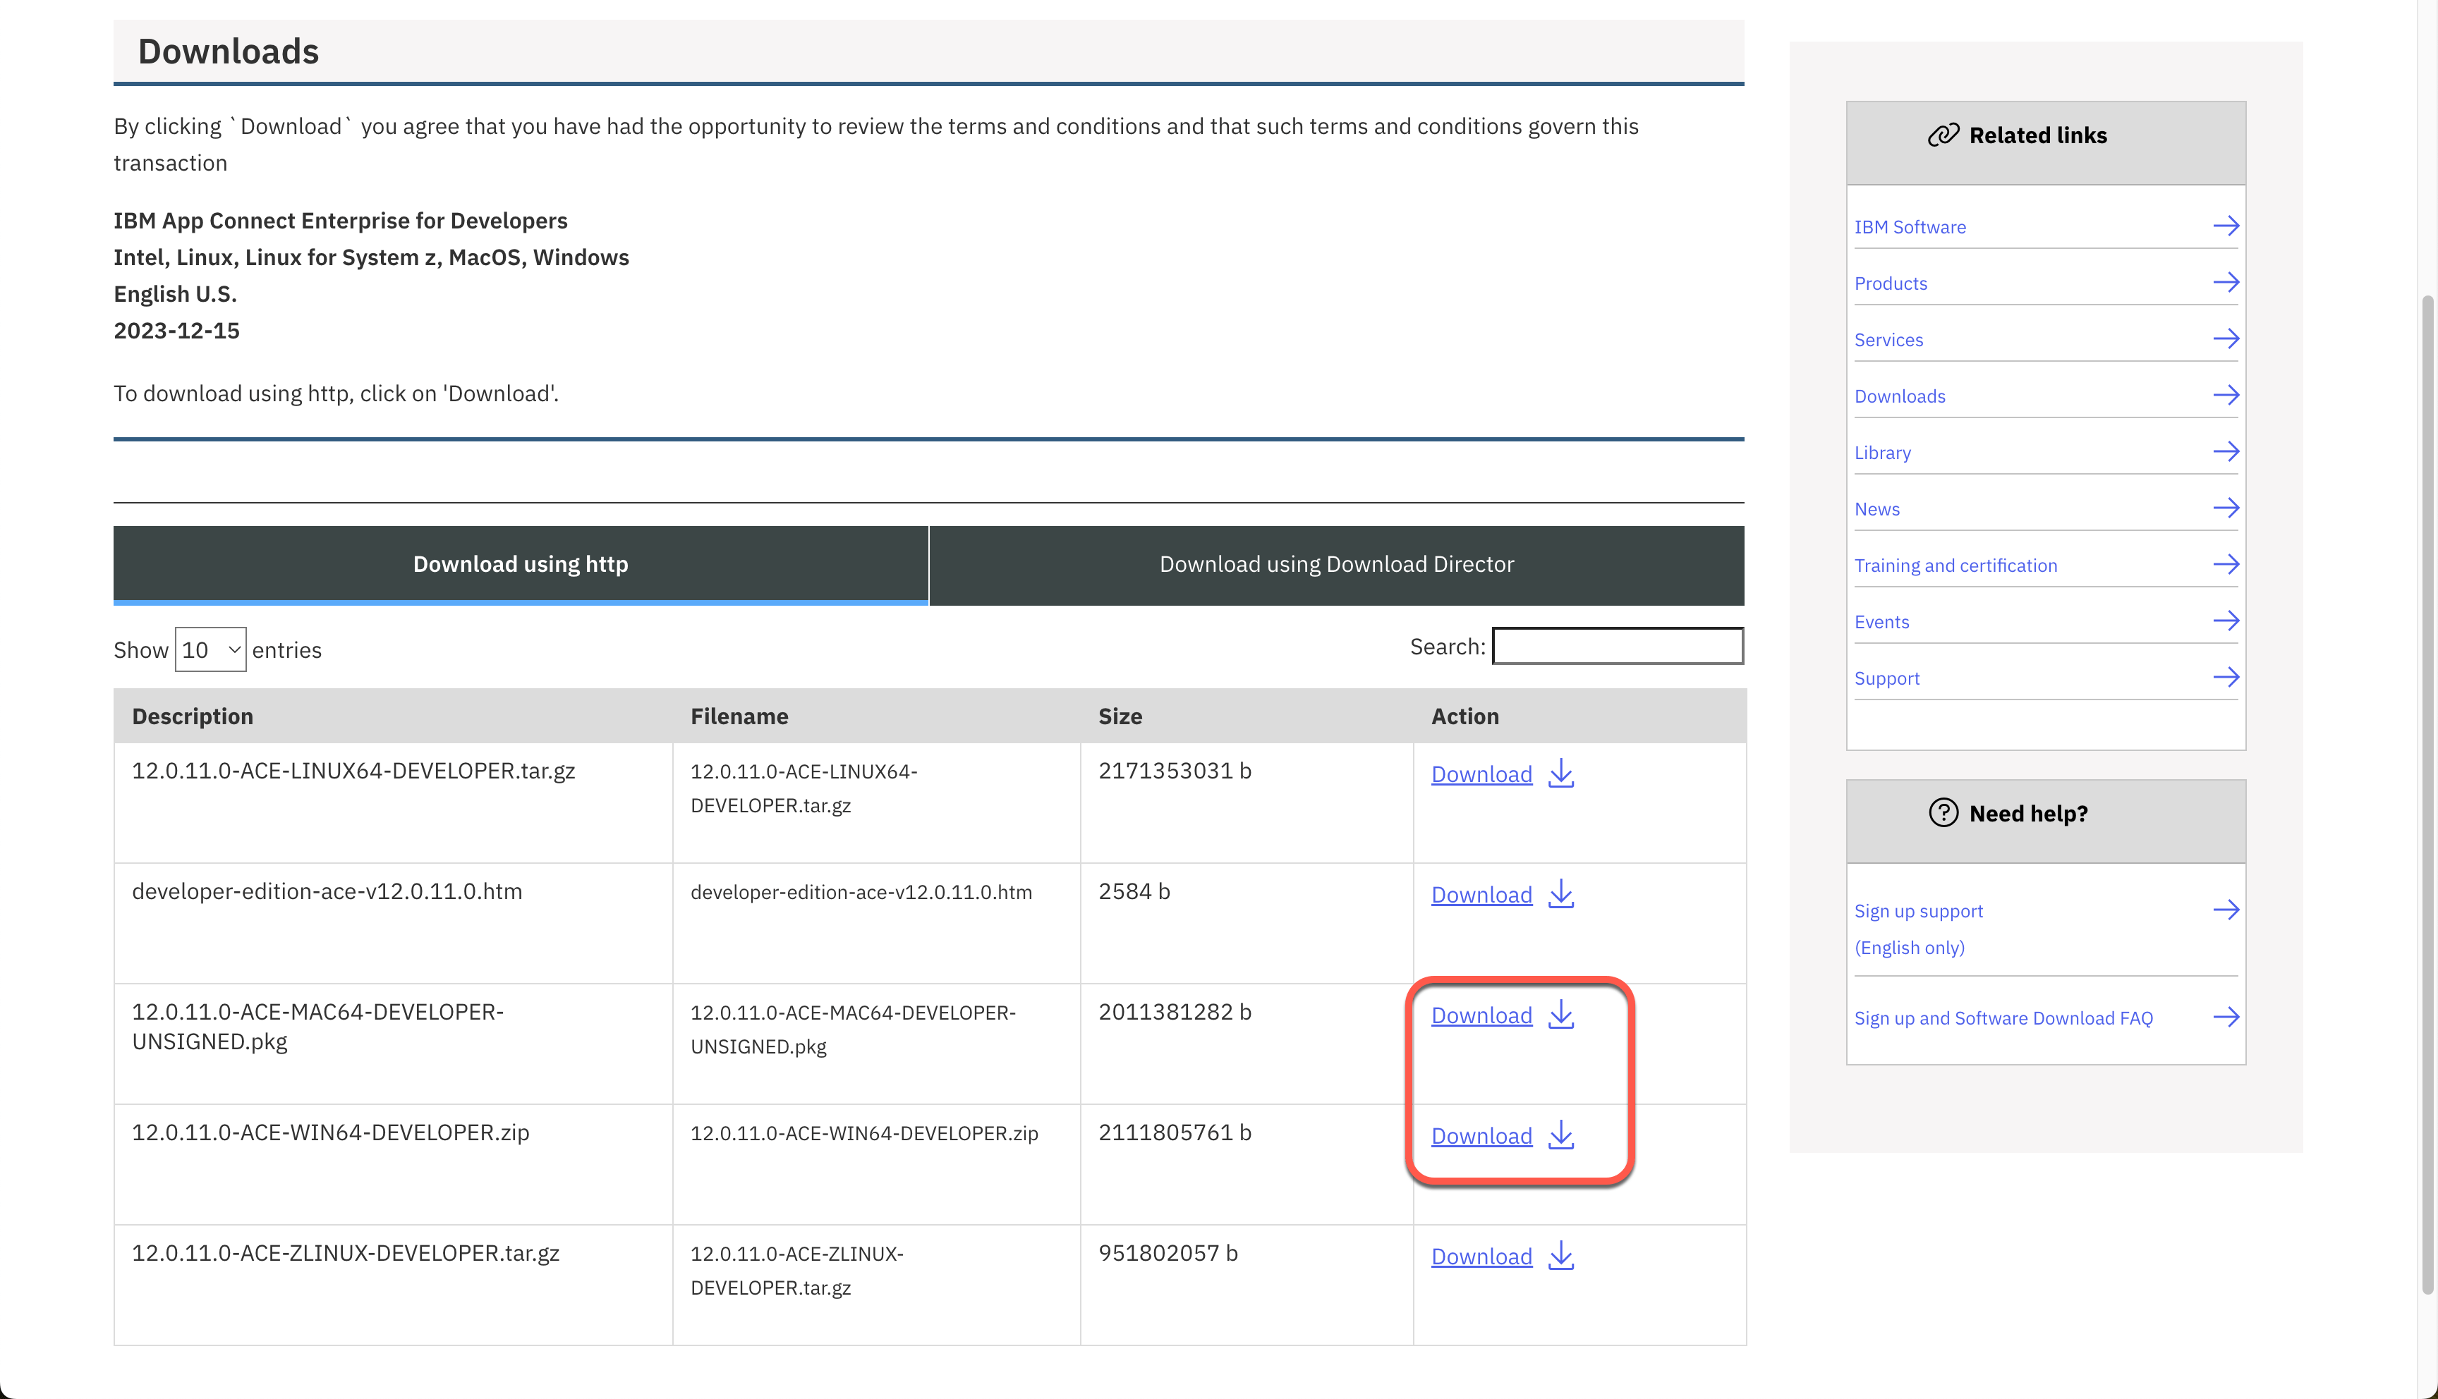
Task: Open the Products related link
Action: click(1891, 283)
